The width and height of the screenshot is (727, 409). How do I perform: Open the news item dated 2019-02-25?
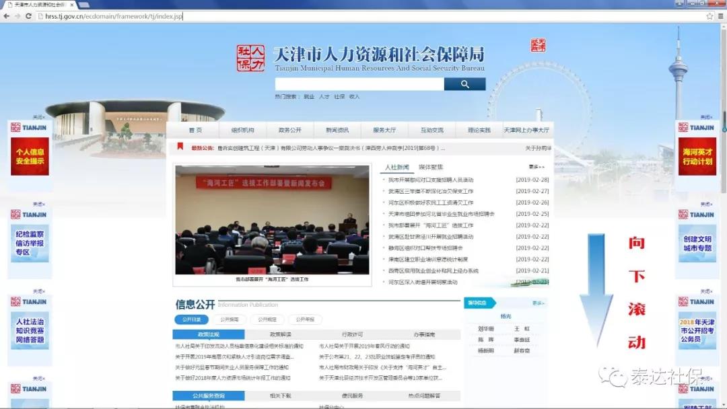(x=442, y=214)
